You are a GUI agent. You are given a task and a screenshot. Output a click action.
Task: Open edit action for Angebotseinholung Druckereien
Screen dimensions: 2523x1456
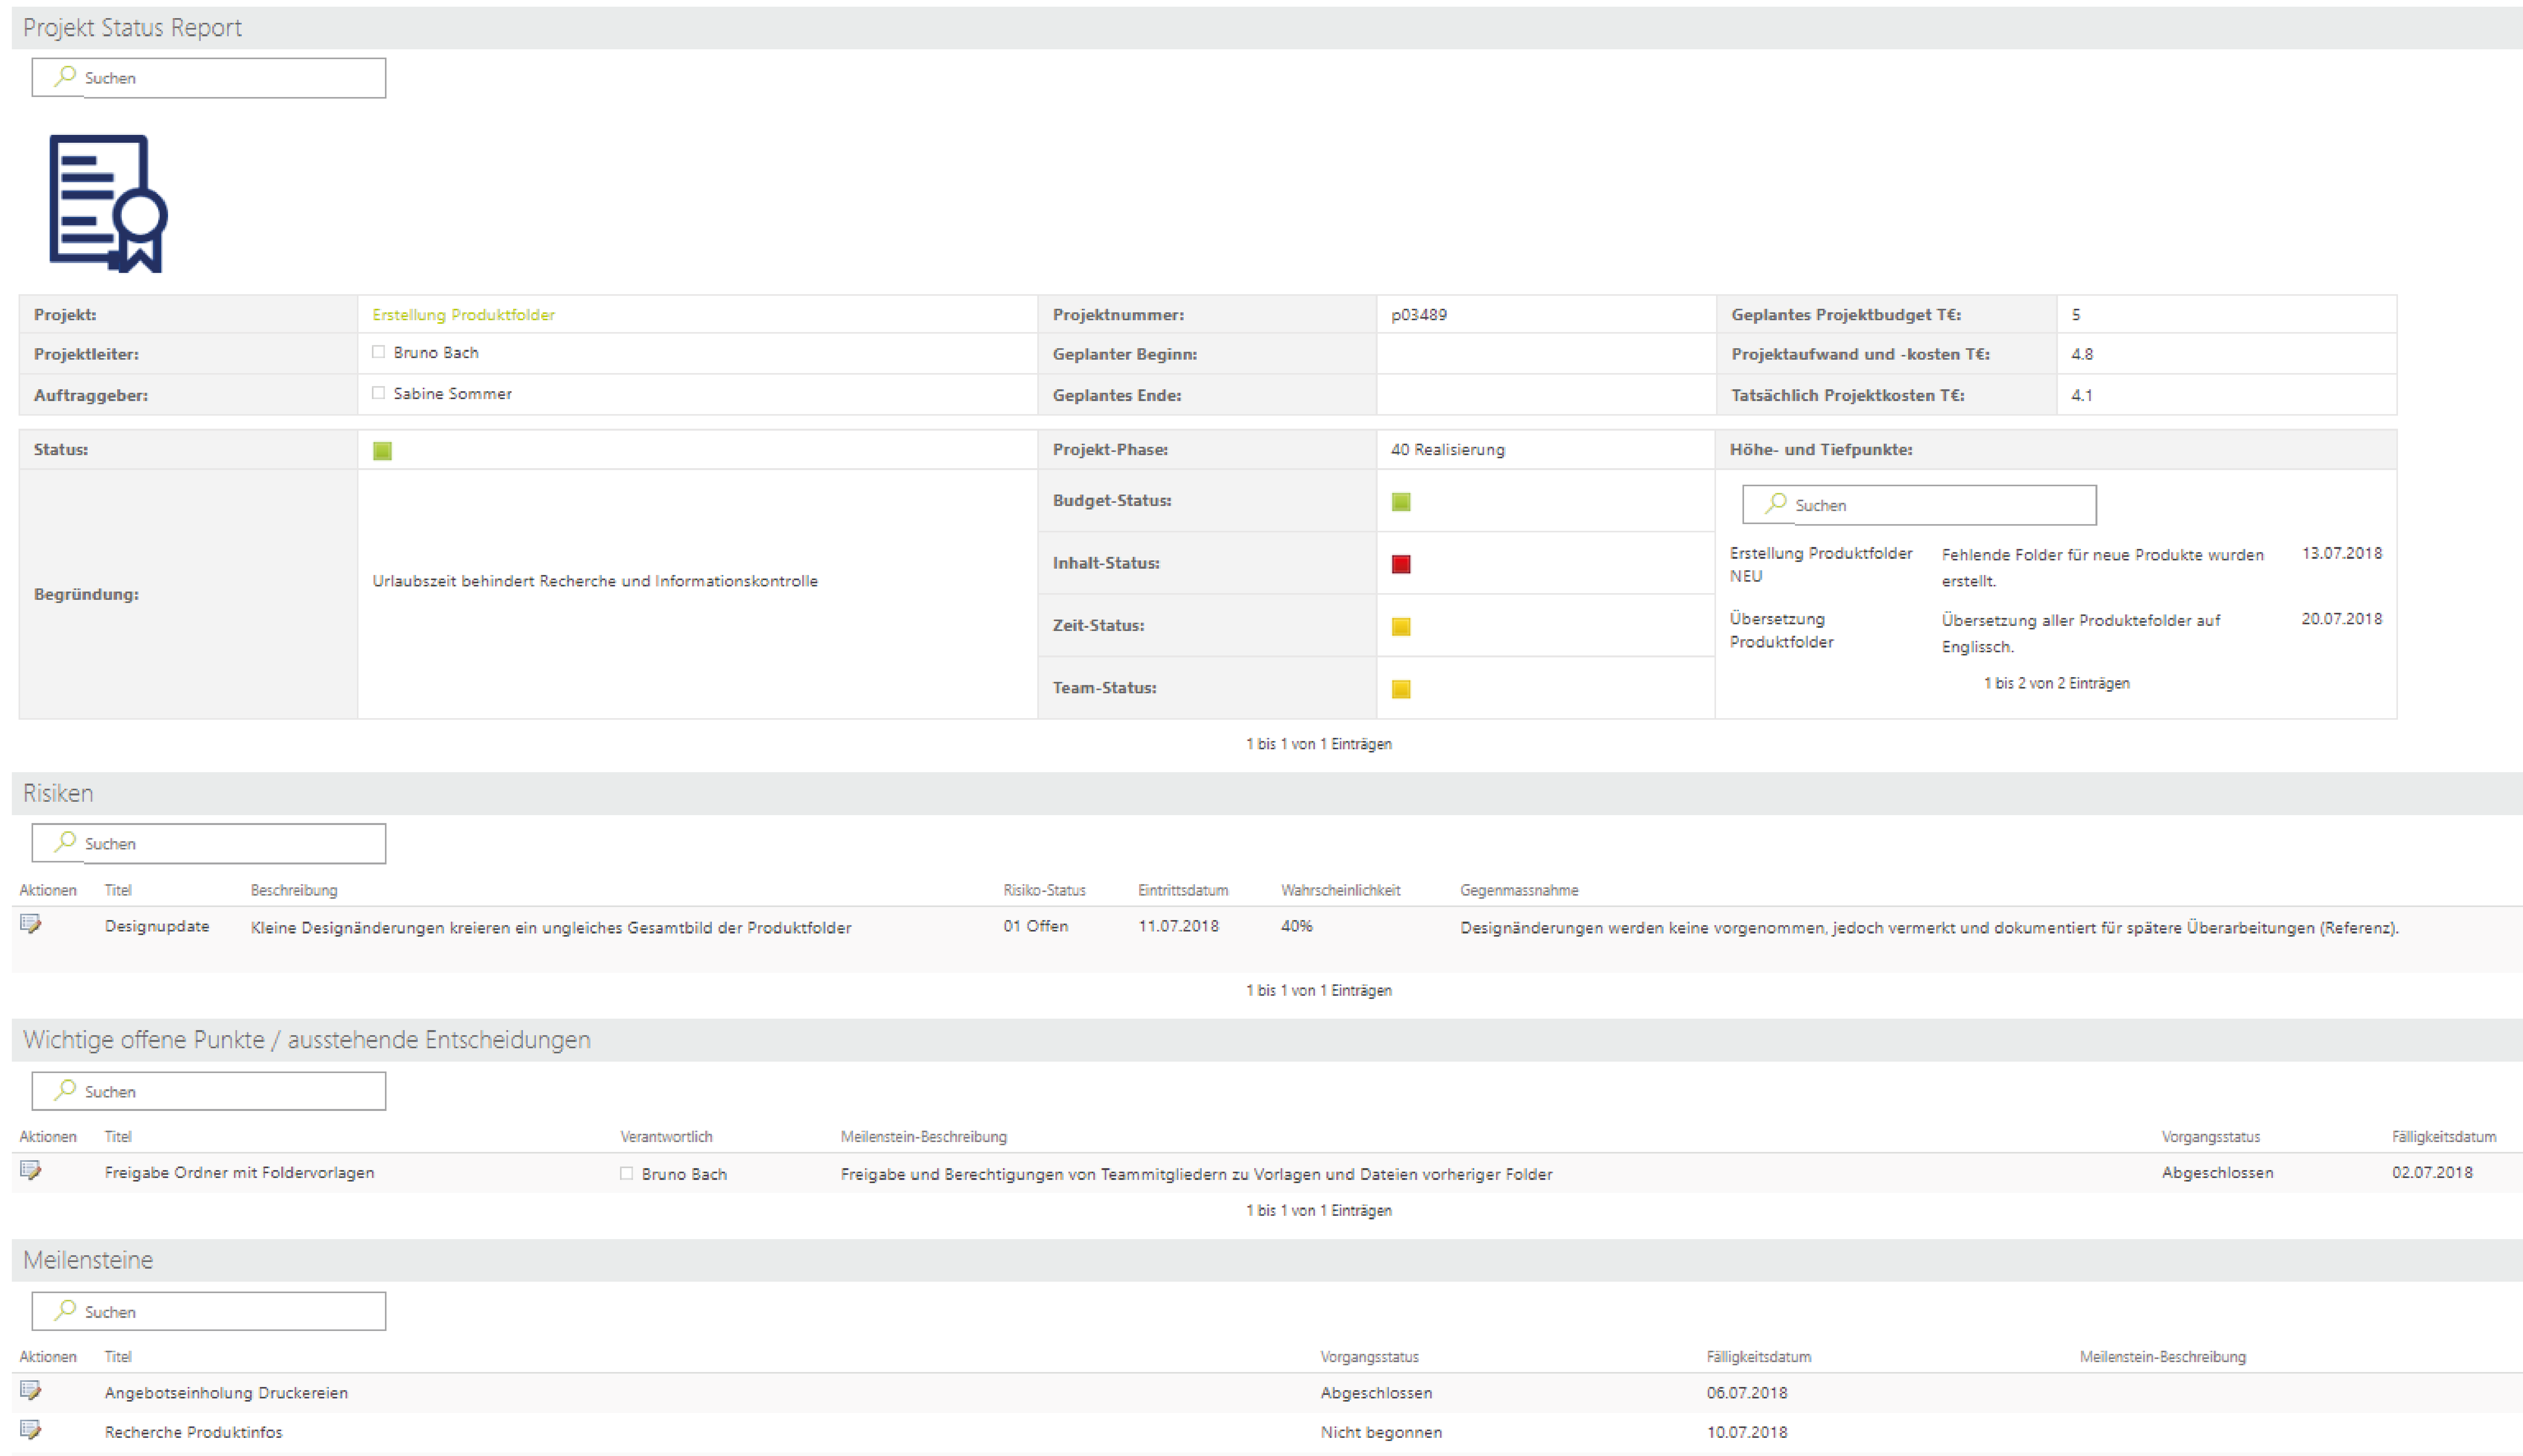pyautogui.click(x=31, y=1390)
